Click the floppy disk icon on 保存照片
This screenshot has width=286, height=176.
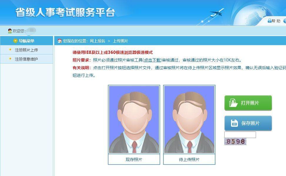[234, 123]
